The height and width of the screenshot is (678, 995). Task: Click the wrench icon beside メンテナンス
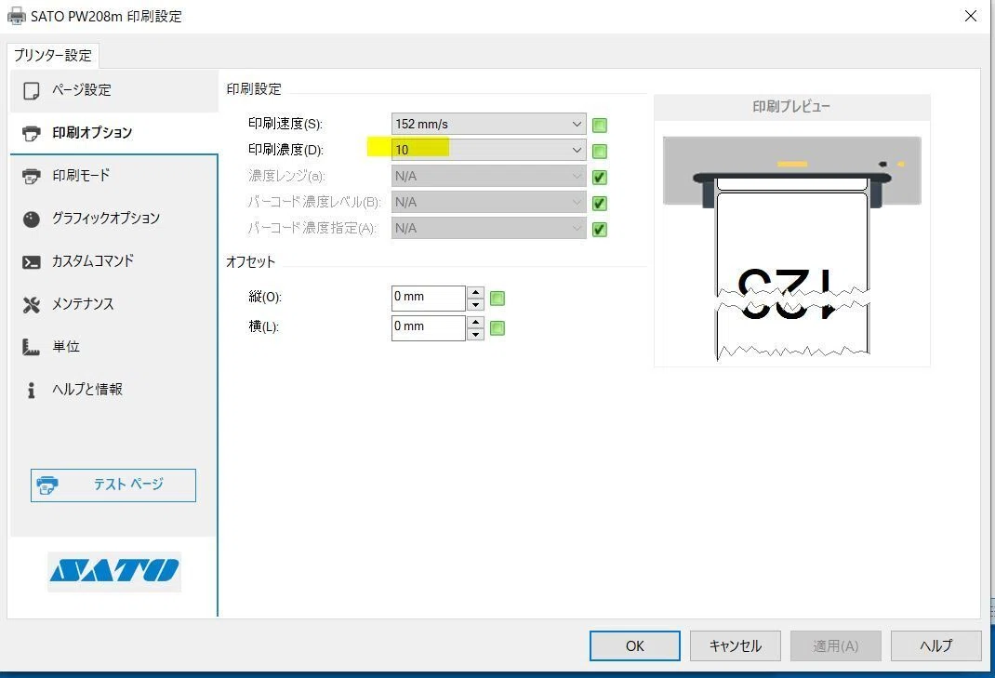[31, 305]
